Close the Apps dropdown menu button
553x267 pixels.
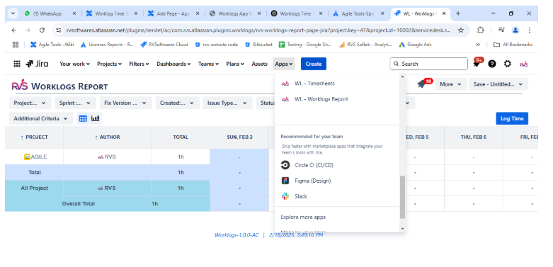tap(284, 64)
